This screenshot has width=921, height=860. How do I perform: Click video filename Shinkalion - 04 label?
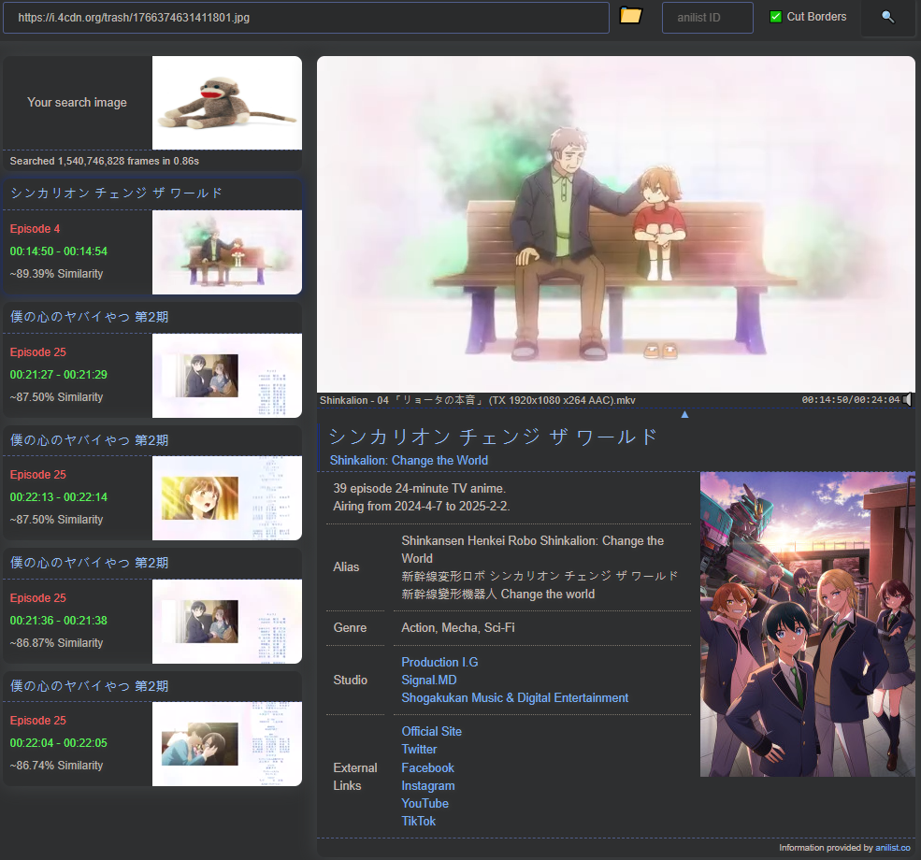point(478,400)
